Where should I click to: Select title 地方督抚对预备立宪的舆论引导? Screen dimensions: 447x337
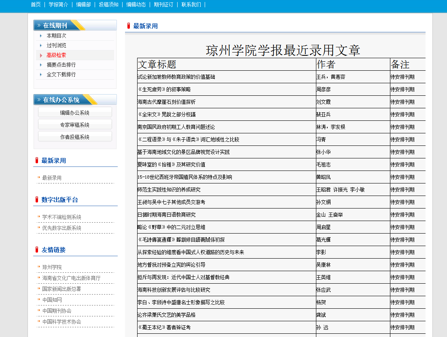[x=172, y=265]
